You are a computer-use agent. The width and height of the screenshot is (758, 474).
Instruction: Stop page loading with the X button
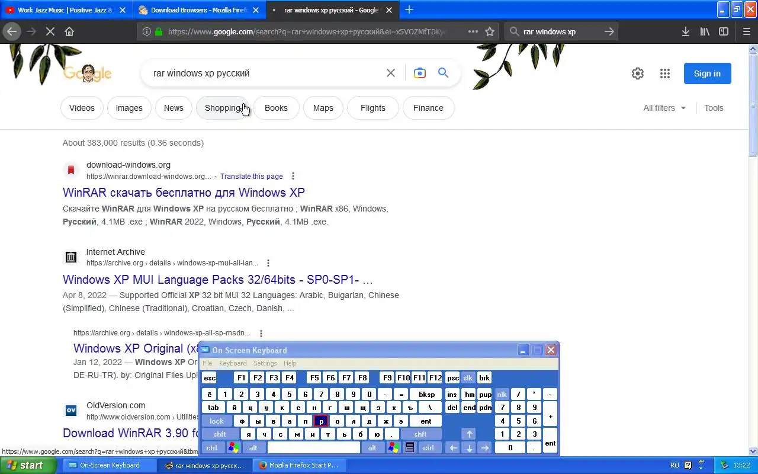click(x=50, y=31)
